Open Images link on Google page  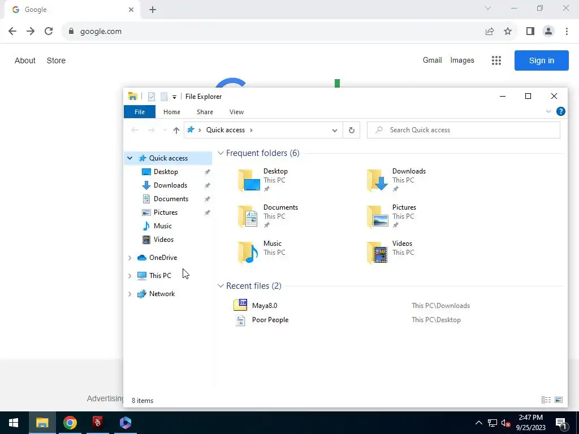[462, 60]
